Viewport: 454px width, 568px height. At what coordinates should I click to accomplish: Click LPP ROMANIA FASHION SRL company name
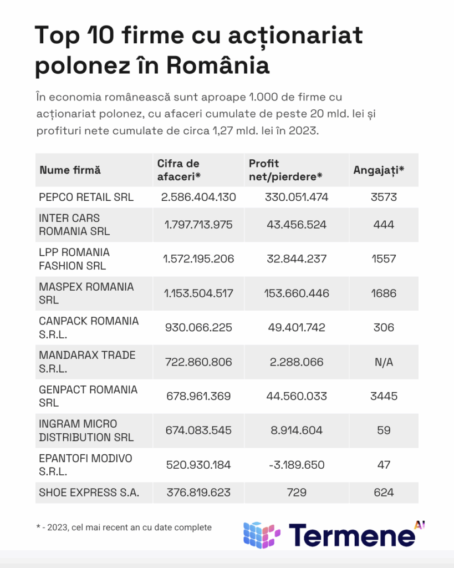tap(74, 259)
